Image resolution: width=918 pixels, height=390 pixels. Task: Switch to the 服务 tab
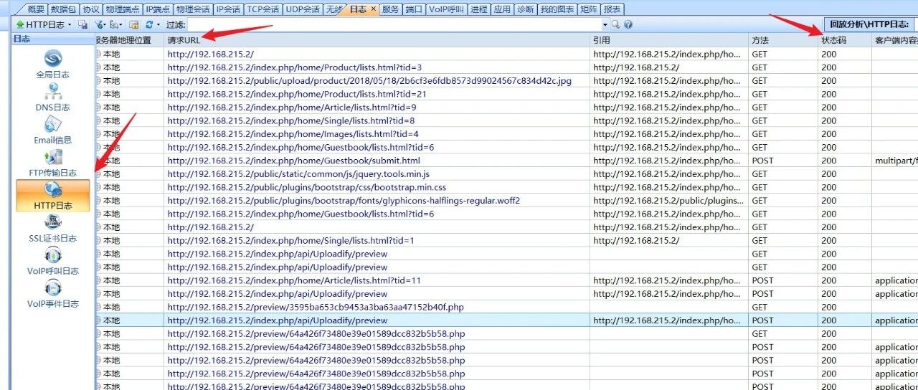(x=390, y=9)
